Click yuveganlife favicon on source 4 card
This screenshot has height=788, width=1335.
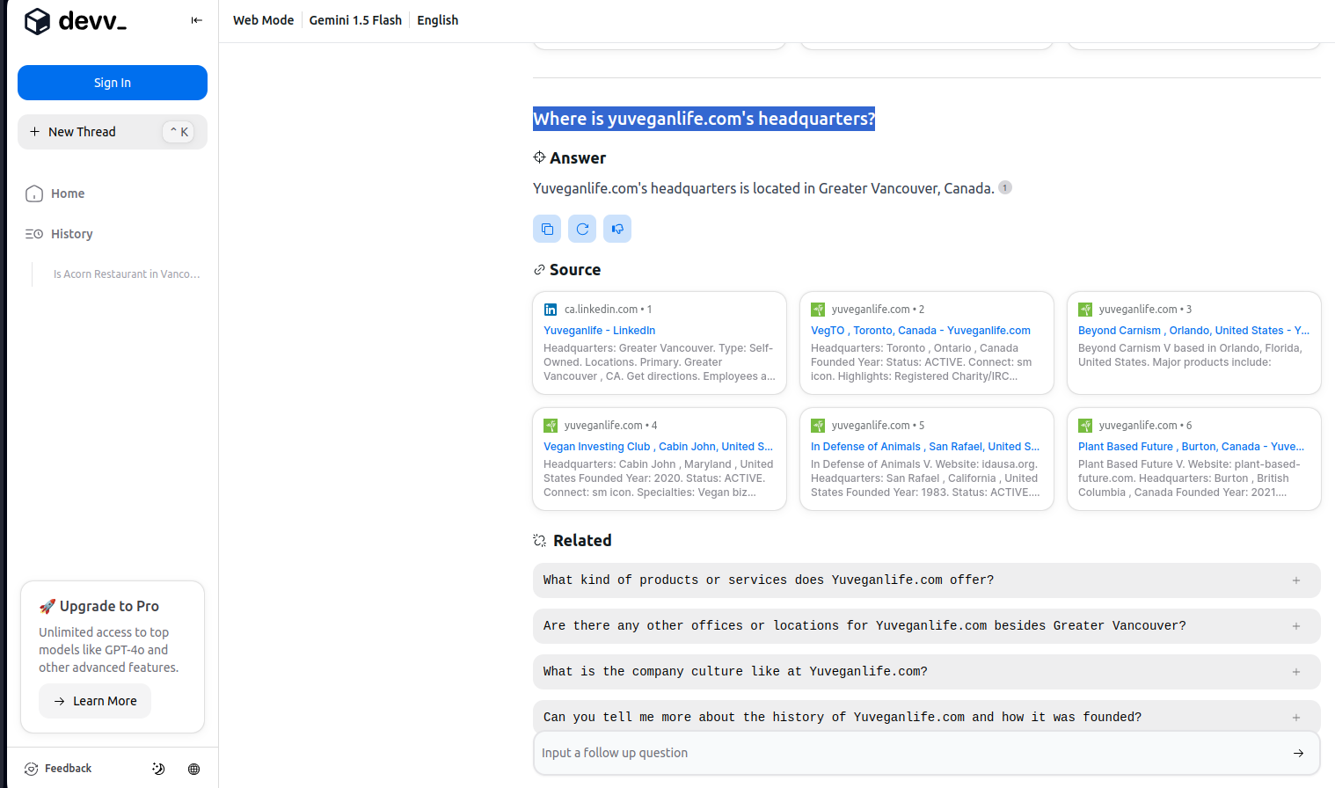[551, 426]
